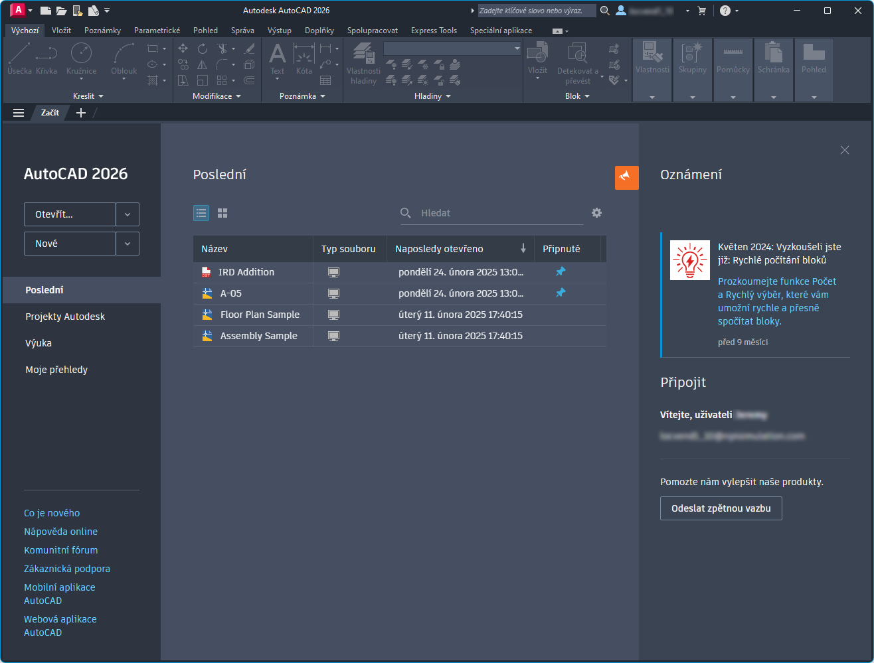Open the Komunitní fórum link
Screen dimensions: 874x663
pyautogui.click(x=60, y=550)
